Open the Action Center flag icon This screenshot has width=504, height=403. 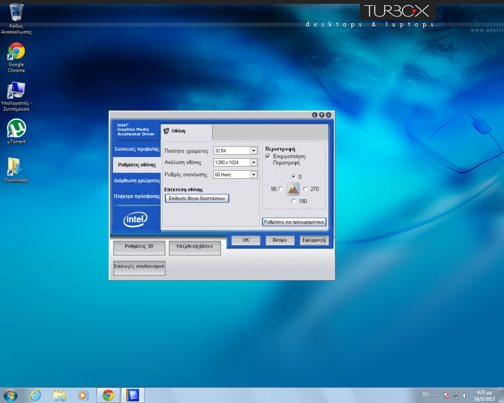point(446,395)
